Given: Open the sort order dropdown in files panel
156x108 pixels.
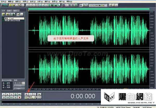Looking at the screenshot, I should point(19,83).
